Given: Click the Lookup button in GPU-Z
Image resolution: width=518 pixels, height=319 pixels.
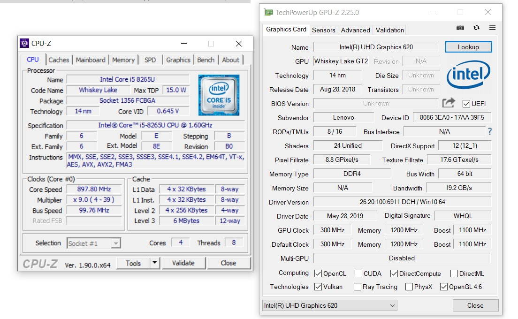Looking at the screenshot, I should pos(468,47).
